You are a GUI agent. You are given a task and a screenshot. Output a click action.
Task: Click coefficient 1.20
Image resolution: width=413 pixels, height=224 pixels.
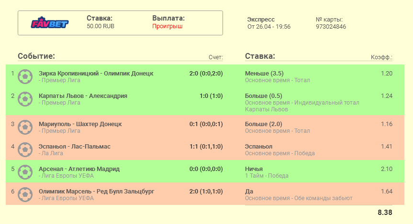(387, 74)
